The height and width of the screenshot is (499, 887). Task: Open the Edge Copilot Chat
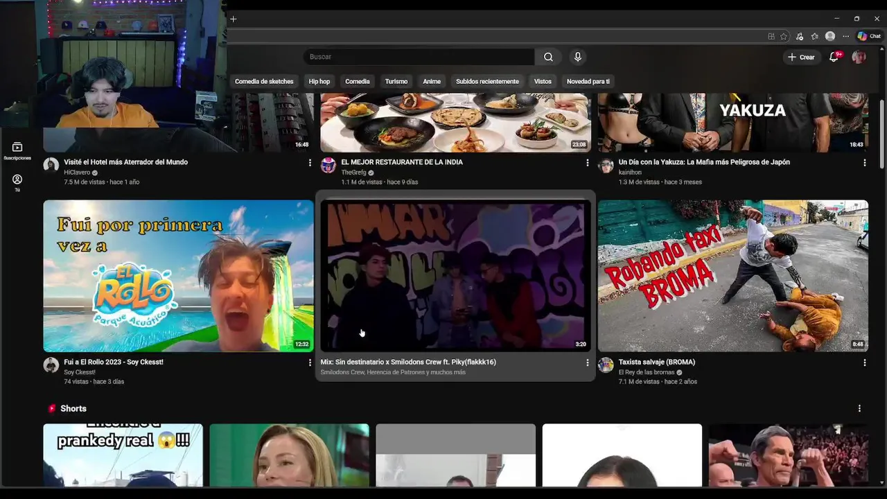869,36
